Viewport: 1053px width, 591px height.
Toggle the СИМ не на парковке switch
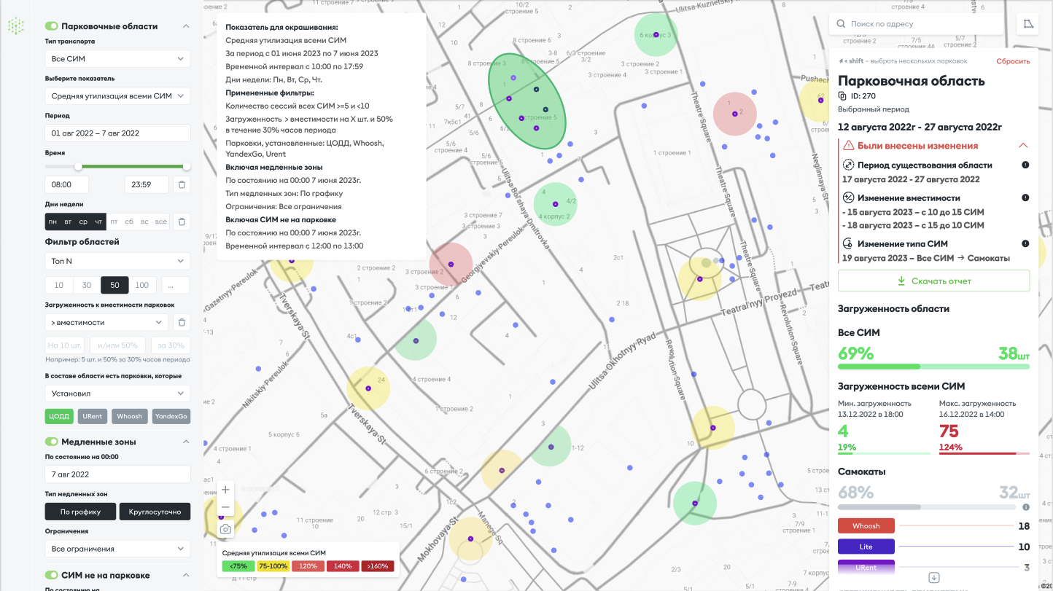coord(51,575)
